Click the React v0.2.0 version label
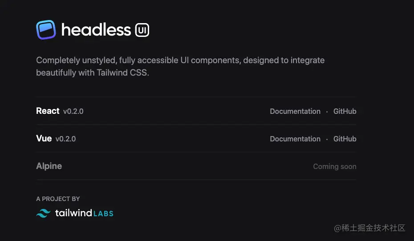This screenshot has width=414, height=241. point(73,112)
